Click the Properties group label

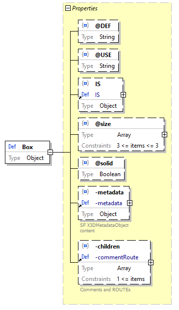click(x=85, y=8)
